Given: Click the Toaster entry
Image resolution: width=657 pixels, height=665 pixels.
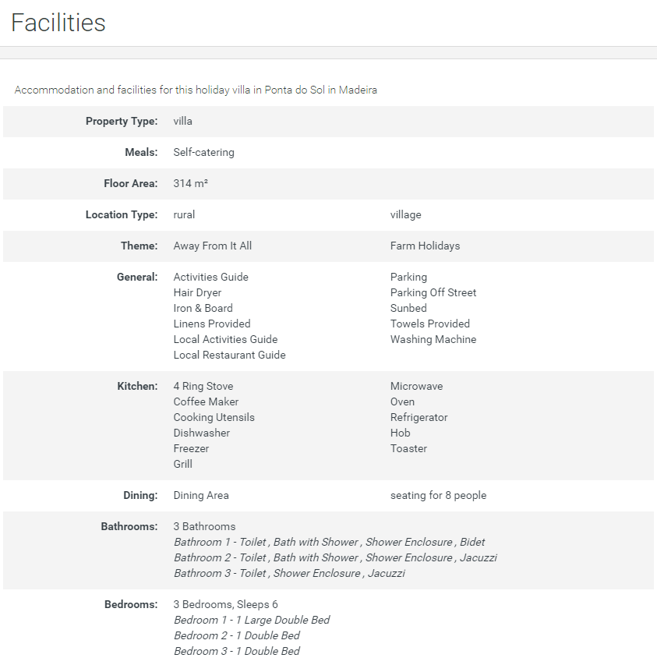Looking at the screenshot, I should pyautogui.click(x=408, y=448).
